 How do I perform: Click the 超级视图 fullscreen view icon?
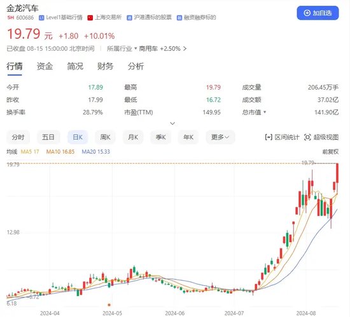pyautogui.click(x=307, y=137)
